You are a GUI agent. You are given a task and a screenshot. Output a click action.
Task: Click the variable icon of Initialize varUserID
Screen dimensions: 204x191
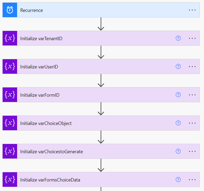pos(10,67)
